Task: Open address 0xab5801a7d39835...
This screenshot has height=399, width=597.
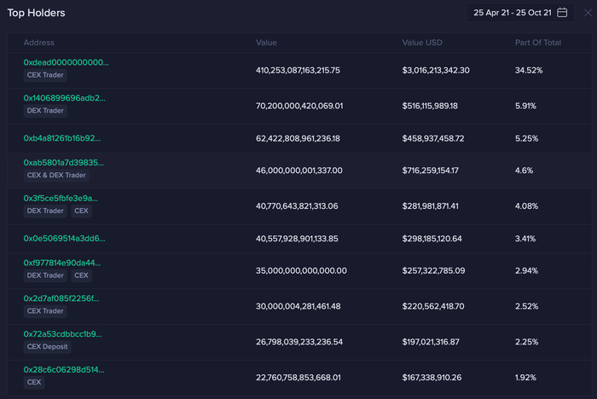Action: click(65, 163)
